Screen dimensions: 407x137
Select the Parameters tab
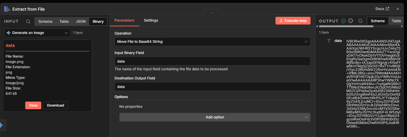click(124, 20)
